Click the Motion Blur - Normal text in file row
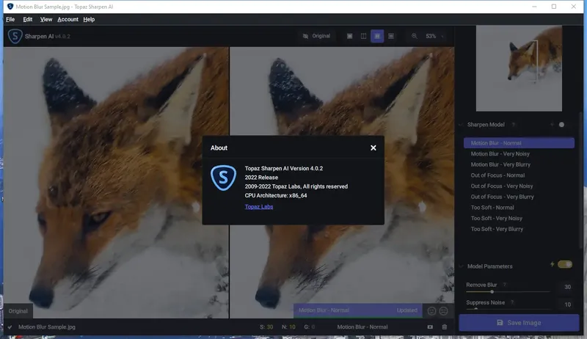Image resolution: width=587 pixels, height=339 pixels. click(362, 327)
